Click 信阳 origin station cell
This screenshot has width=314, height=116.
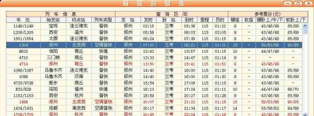(53, 52)
